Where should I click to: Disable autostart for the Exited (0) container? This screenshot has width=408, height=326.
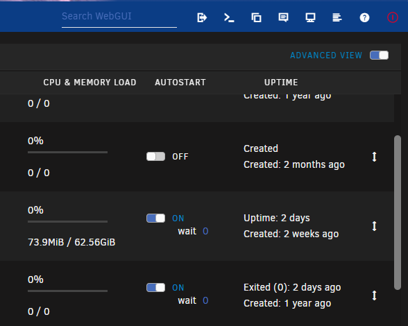tap(155, 287)
